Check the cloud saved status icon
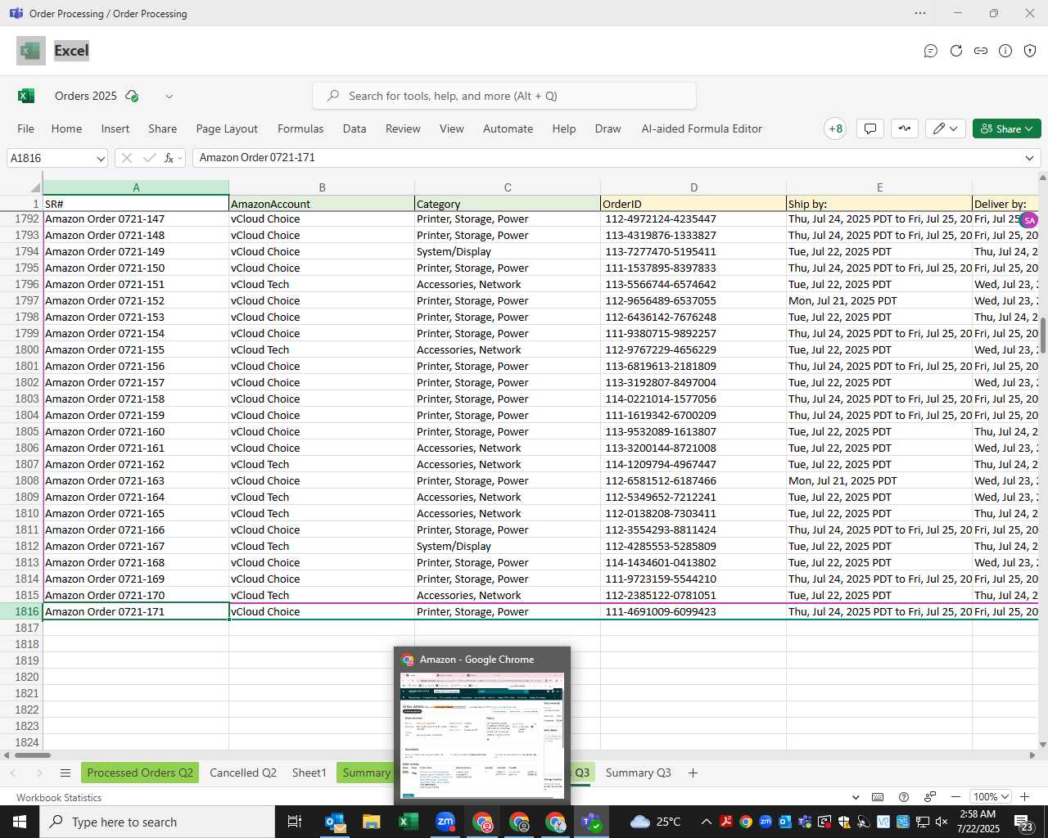1048x838 pixels. coord(132,96)
